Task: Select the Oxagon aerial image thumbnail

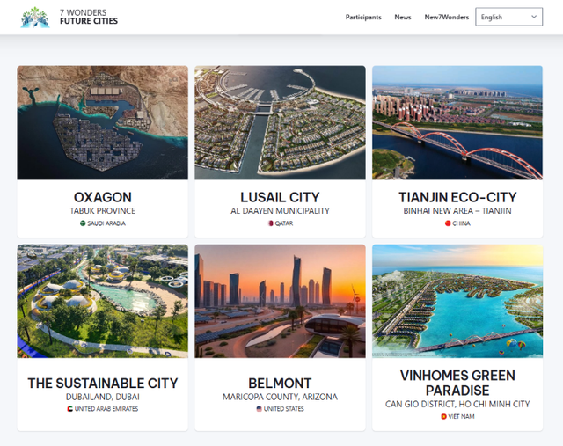Action: (103, 122)
